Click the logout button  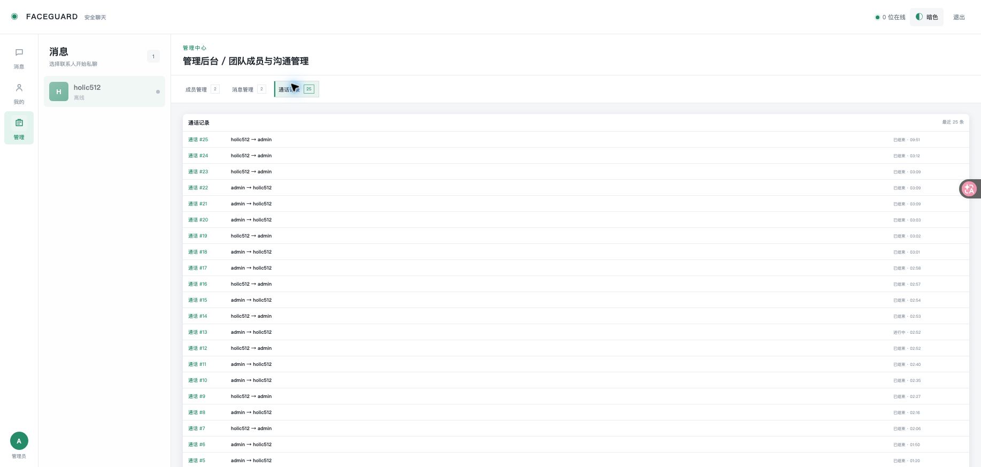click(x=959, y=17)
